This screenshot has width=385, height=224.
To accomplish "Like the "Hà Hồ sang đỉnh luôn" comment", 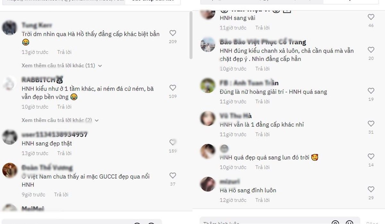I will coord(371,189).
